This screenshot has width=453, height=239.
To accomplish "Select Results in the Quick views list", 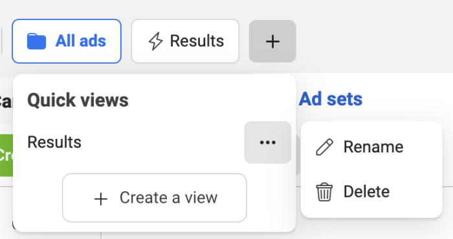I will (54, 142).
